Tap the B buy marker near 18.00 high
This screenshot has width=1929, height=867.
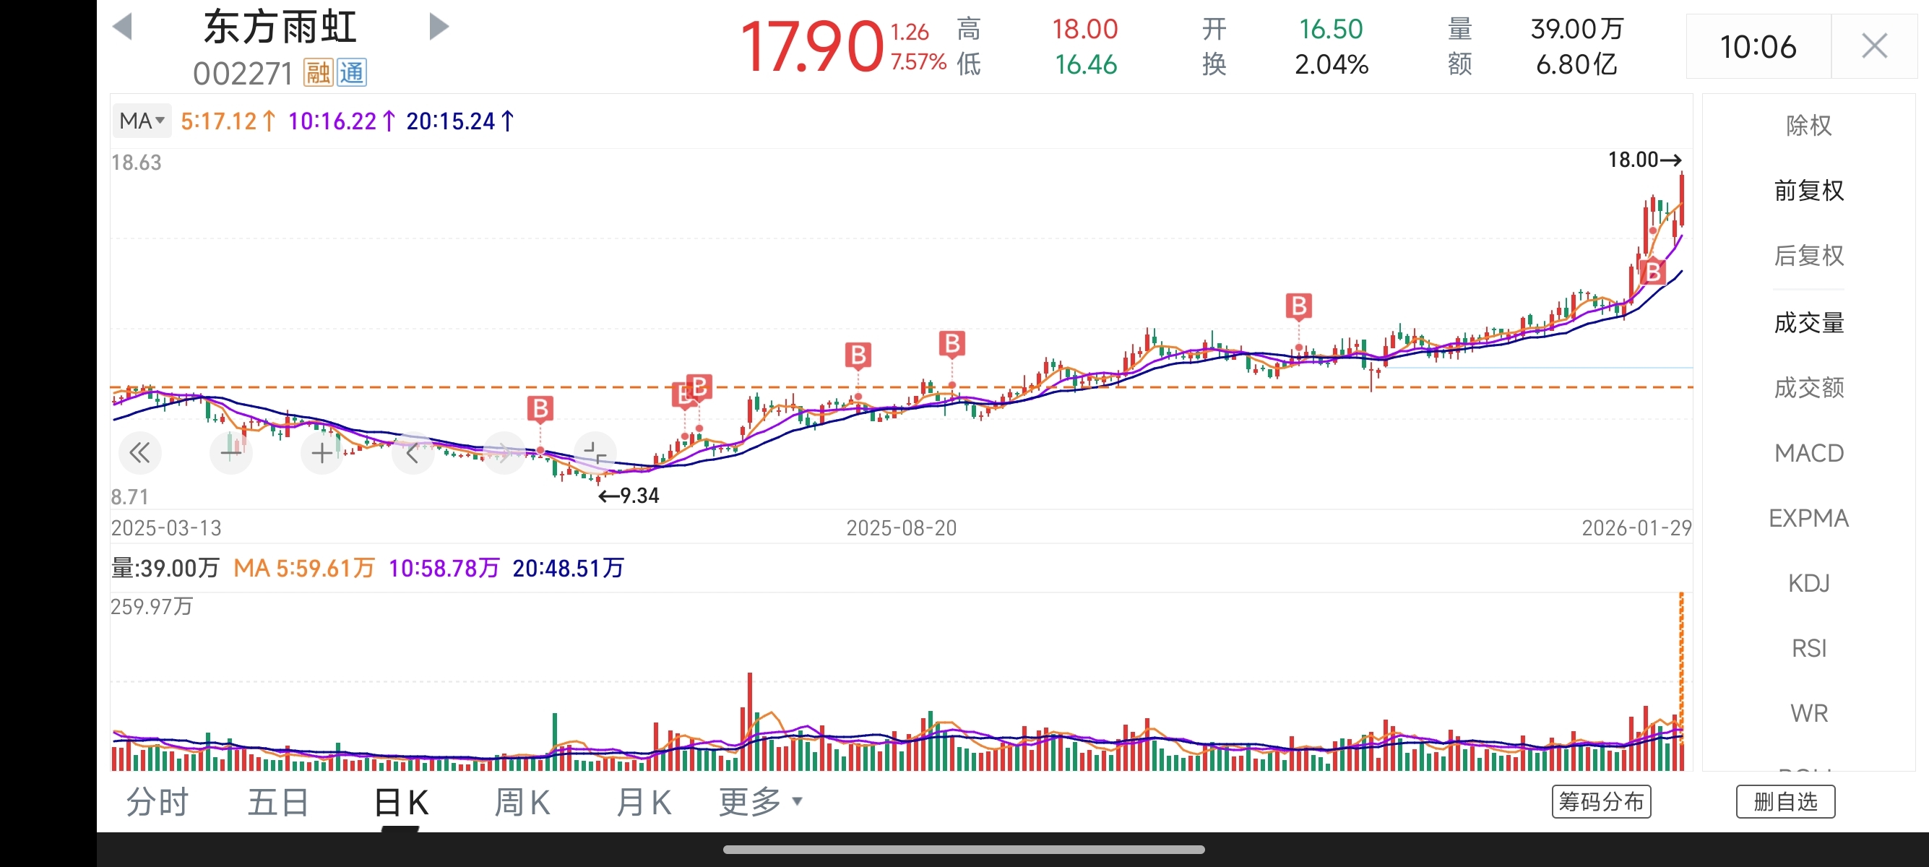(1653, 272)
